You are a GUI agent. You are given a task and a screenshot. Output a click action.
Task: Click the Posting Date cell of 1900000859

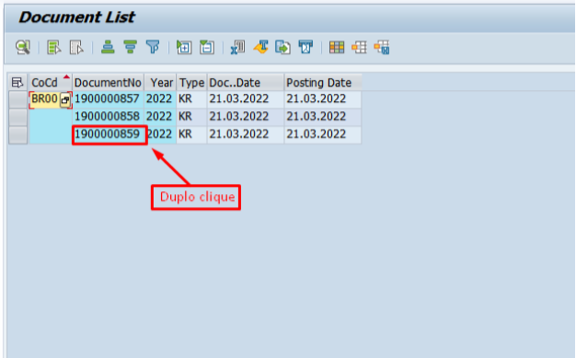click(323, 134)
